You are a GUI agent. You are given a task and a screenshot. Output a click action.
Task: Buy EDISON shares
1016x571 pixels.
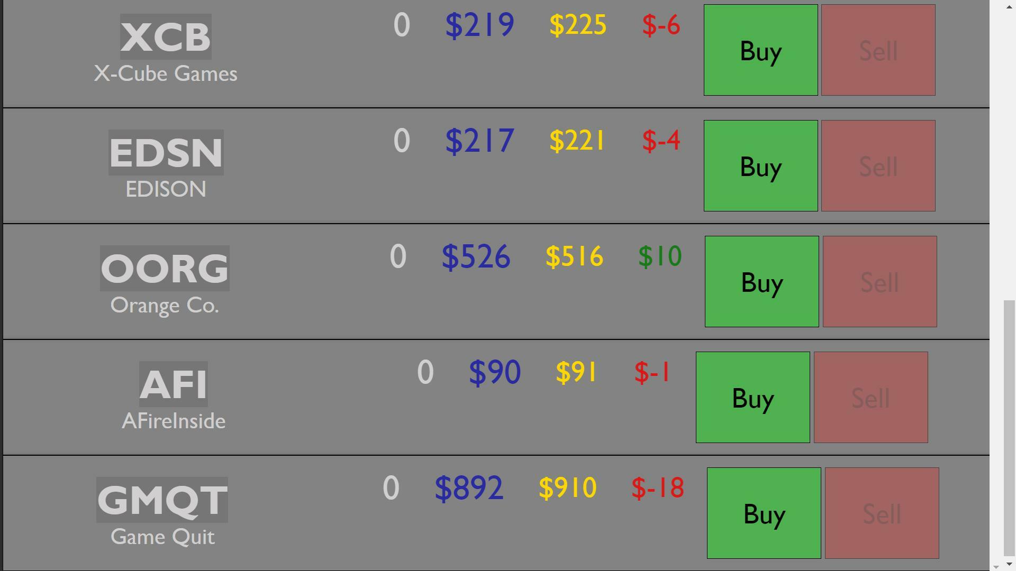760,166
